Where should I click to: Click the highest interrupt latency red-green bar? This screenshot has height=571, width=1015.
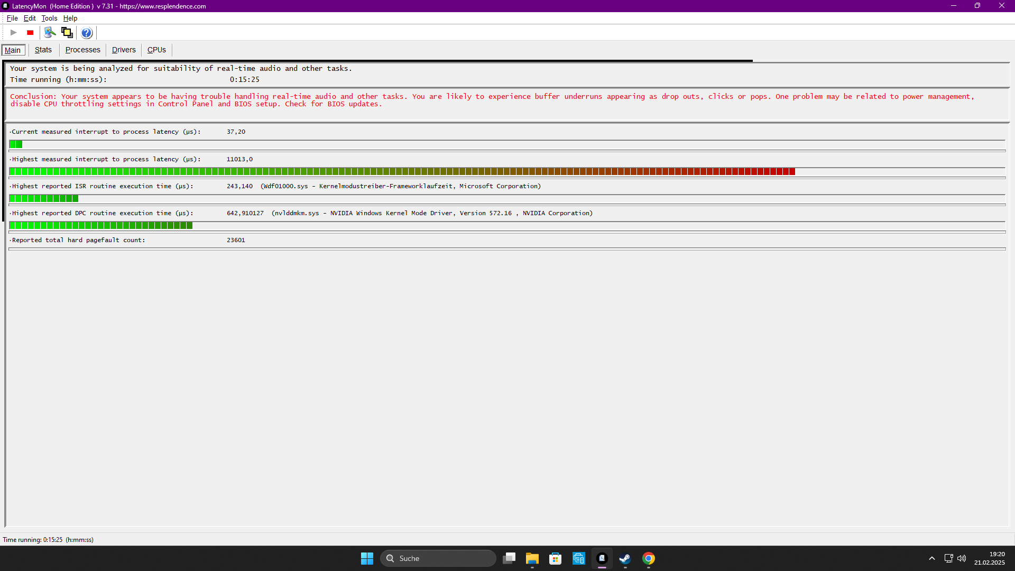click(x=402, y=171)
